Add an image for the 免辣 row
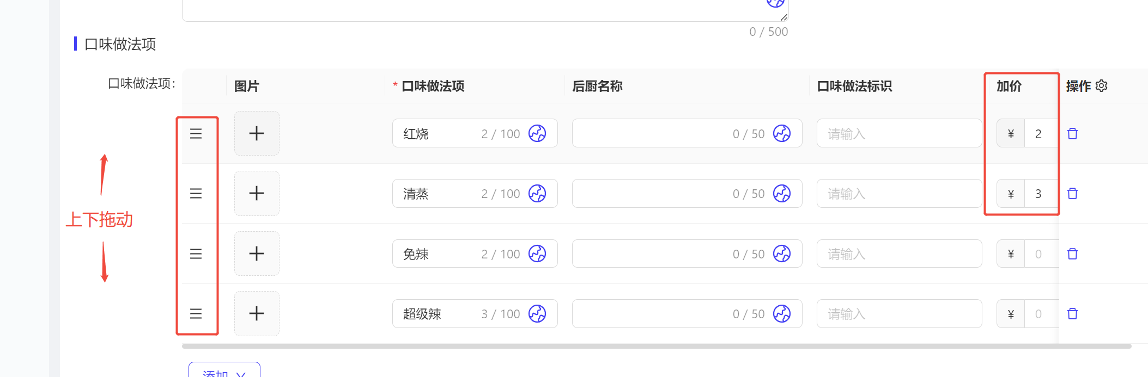The image size is (1148, 377). pyautogui.click(x=257, y=254)
